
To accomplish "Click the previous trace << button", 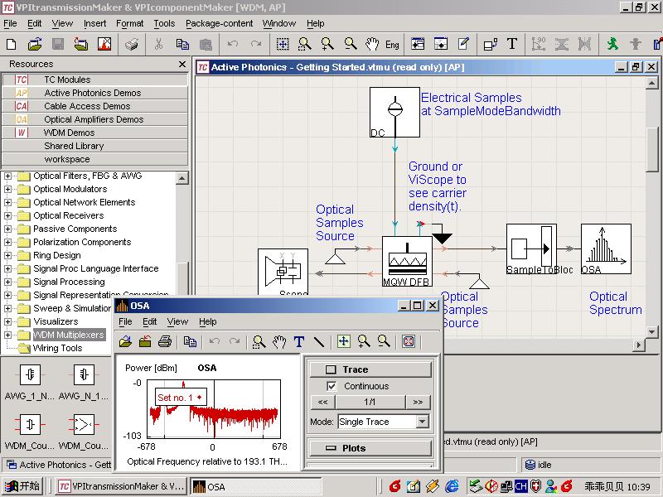I will [x=322, y=402].
